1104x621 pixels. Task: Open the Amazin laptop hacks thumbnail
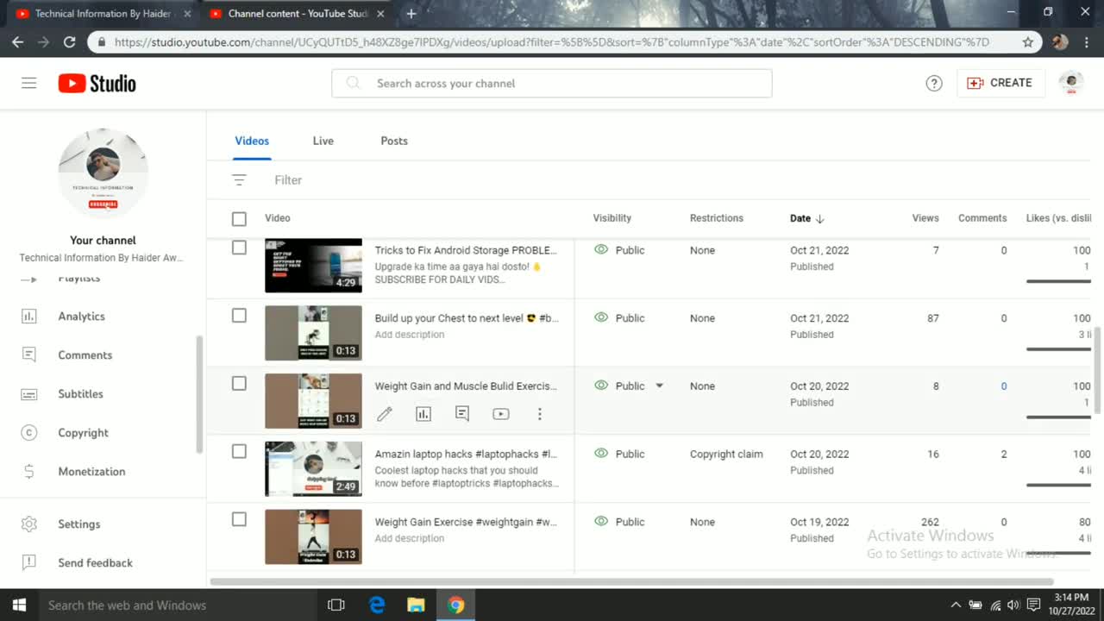coord(313,469)
